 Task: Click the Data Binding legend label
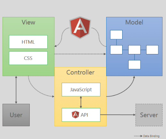point(151,136)
